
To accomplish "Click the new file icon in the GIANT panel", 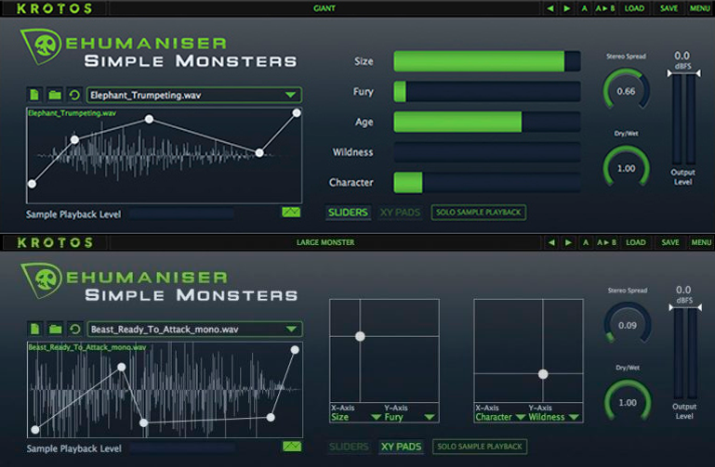I will tap(34, 95).
